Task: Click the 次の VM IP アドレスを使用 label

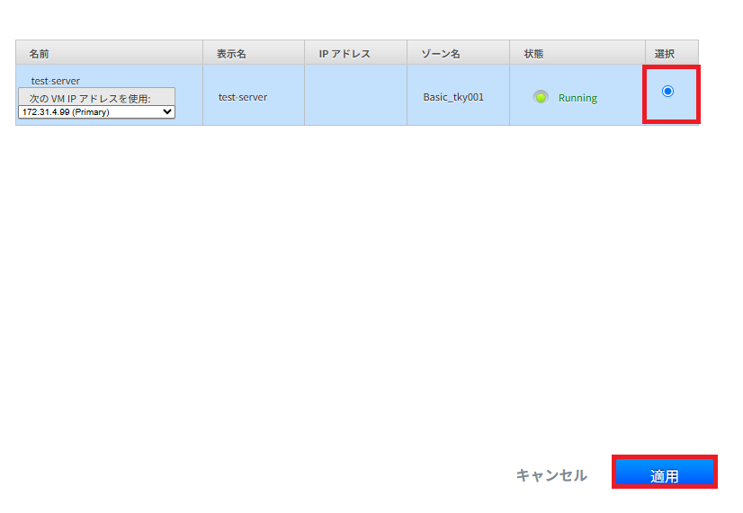Action: (90, 99)
